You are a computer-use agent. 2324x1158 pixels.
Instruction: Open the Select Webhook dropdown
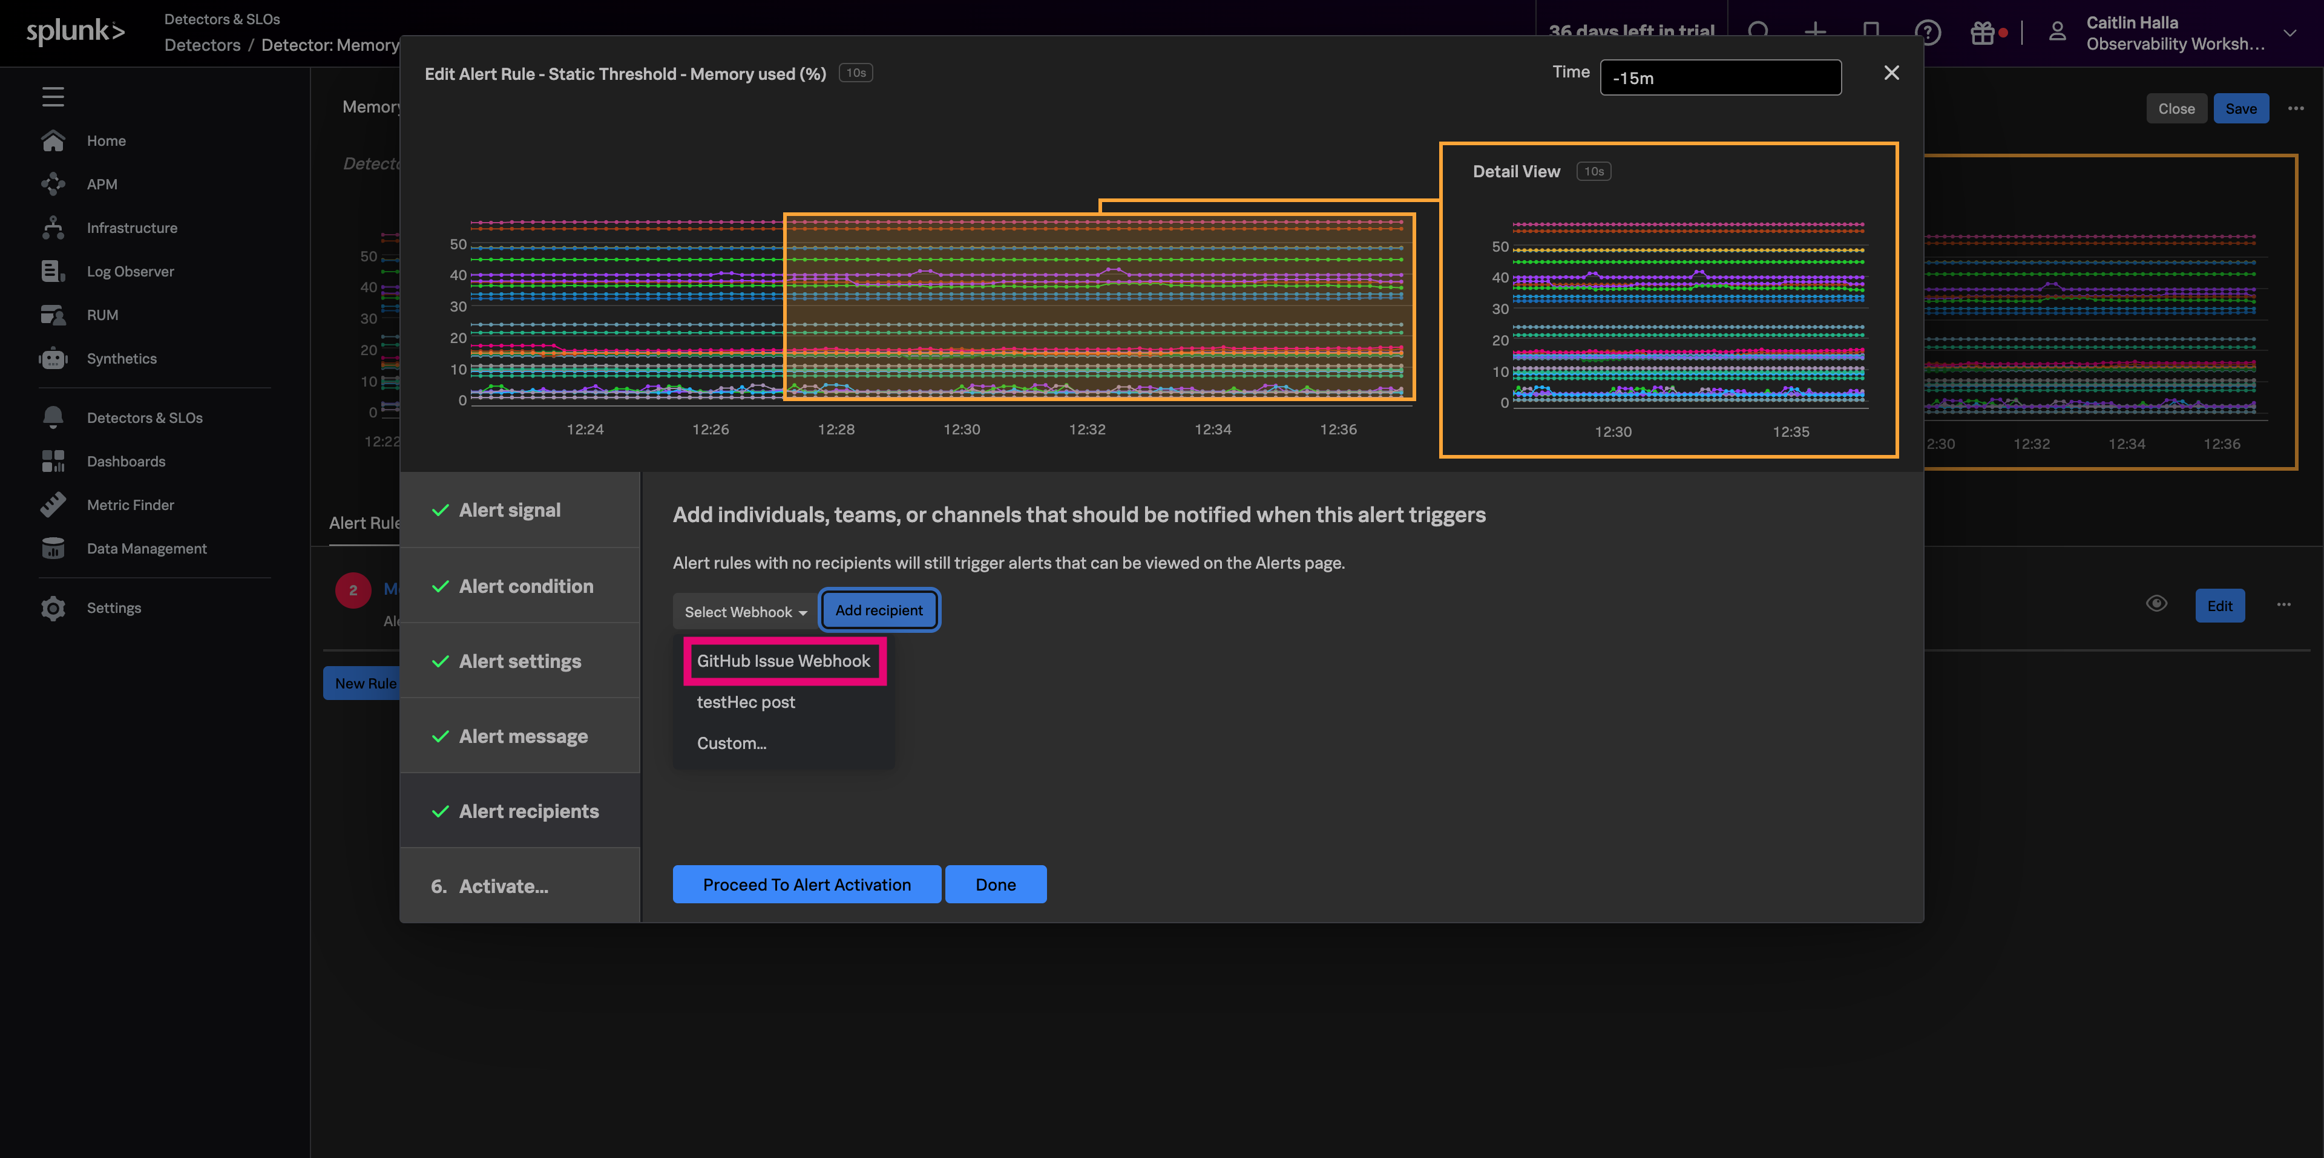pos(743,610)
